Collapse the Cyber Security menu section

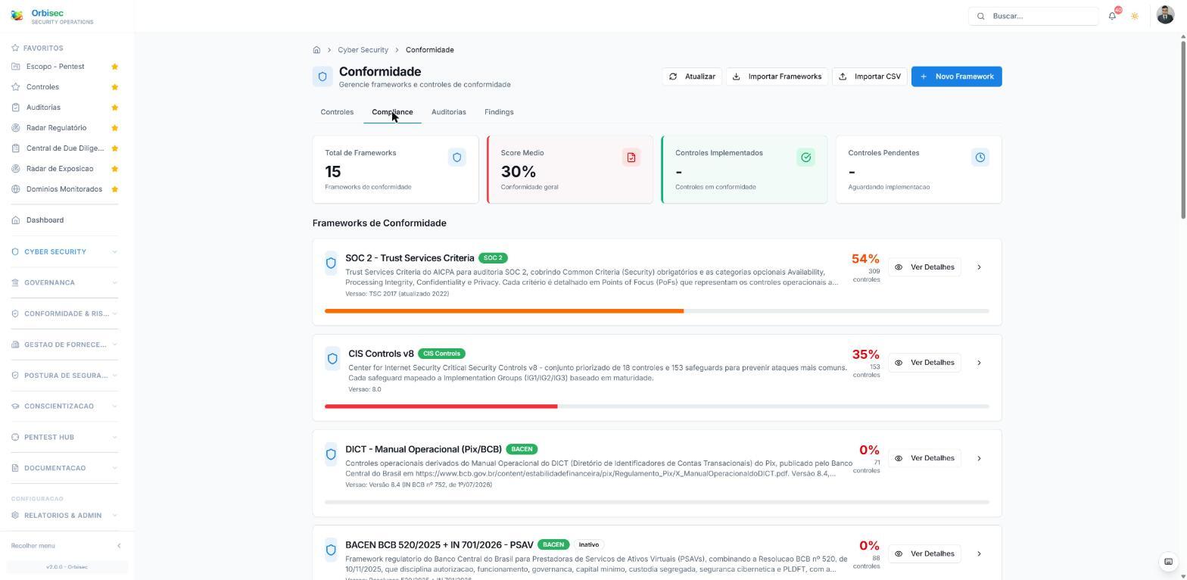pos(64,251)
